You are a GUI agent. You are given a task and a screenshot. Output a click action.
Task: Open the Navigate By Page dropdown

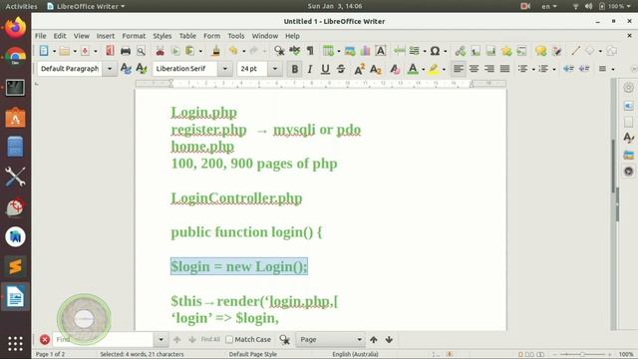click(330, 339)
